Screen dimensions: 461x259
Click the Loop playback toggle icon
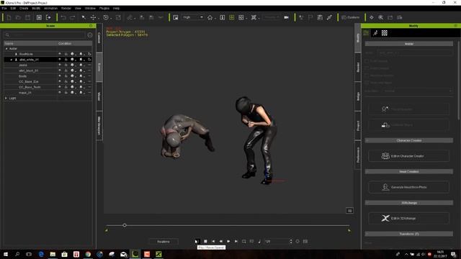(x=243, y=242)
